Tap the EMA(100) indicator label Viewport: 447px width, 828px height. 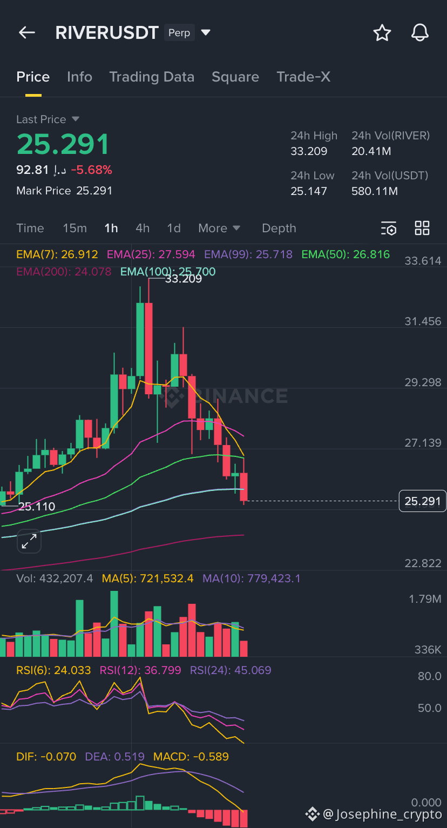[168, 272]
